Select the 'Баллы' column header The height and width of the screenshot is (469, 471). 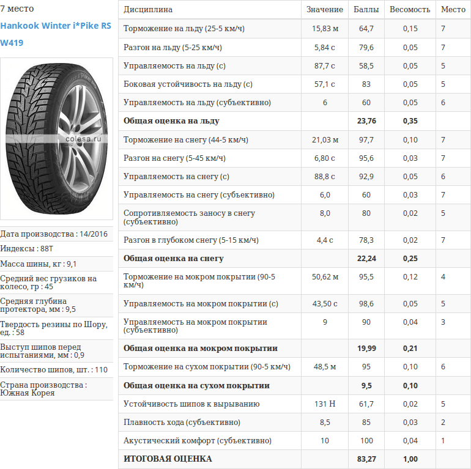click(366, 10)
